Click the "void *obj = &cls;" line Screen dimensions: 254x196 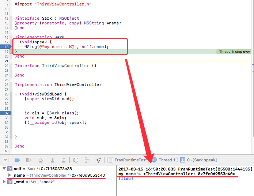tap(46, 118)
